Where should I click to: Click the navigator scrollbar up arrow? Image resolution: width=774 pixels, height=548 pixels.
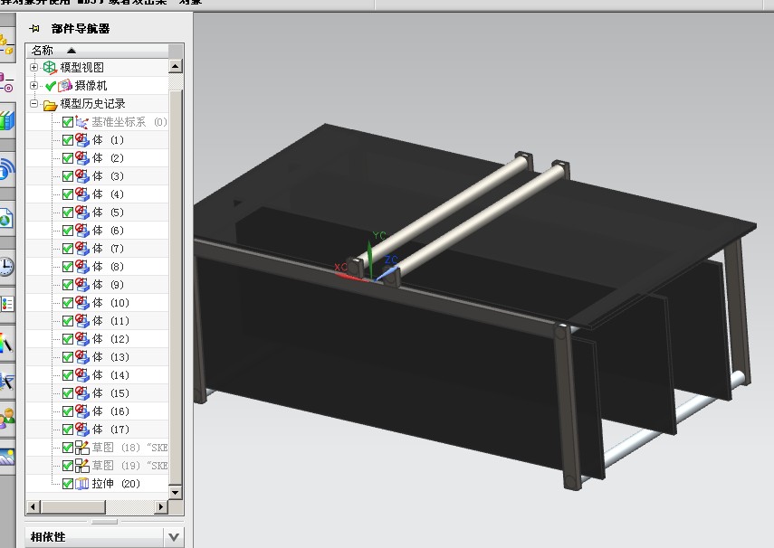(x=176, y=66)
